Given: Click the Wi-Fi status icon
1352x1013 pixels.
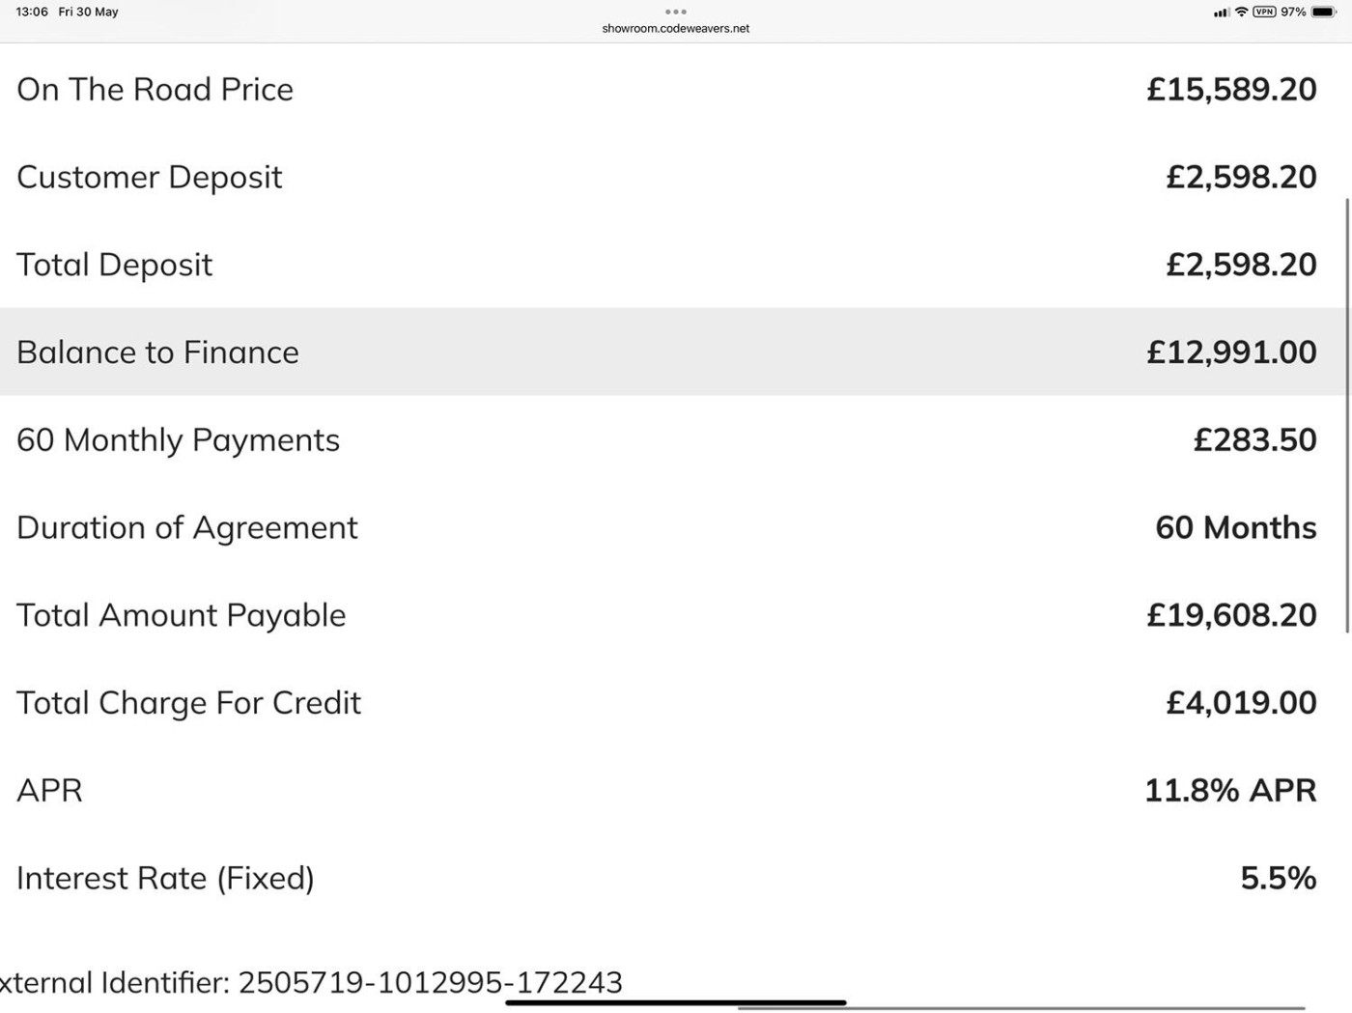Looking at the screenshot, I should [1242, 12].
